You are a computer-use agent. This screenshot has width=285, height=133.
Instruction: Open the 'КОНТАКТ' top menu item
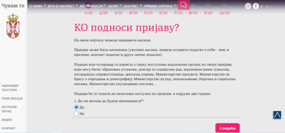point(131,6)
